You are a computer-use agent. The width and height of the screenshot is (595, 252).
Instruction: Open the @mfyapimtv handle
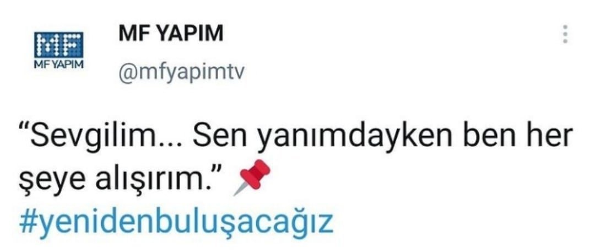point(181,72)
